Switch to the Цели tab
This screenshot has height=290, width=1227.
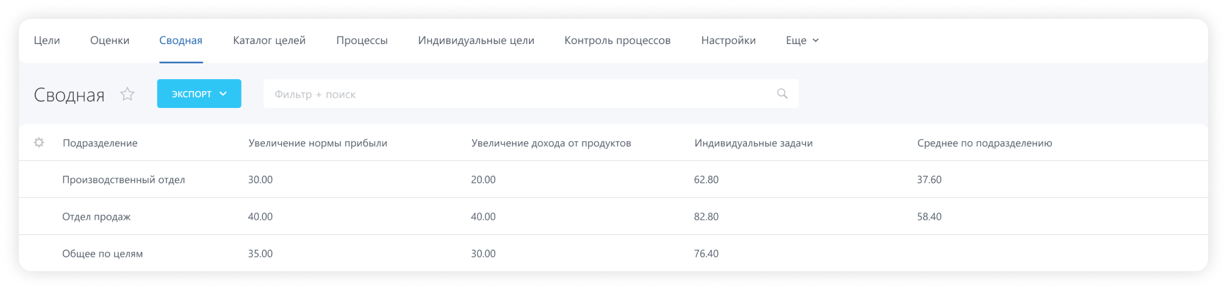pos(47,40)
